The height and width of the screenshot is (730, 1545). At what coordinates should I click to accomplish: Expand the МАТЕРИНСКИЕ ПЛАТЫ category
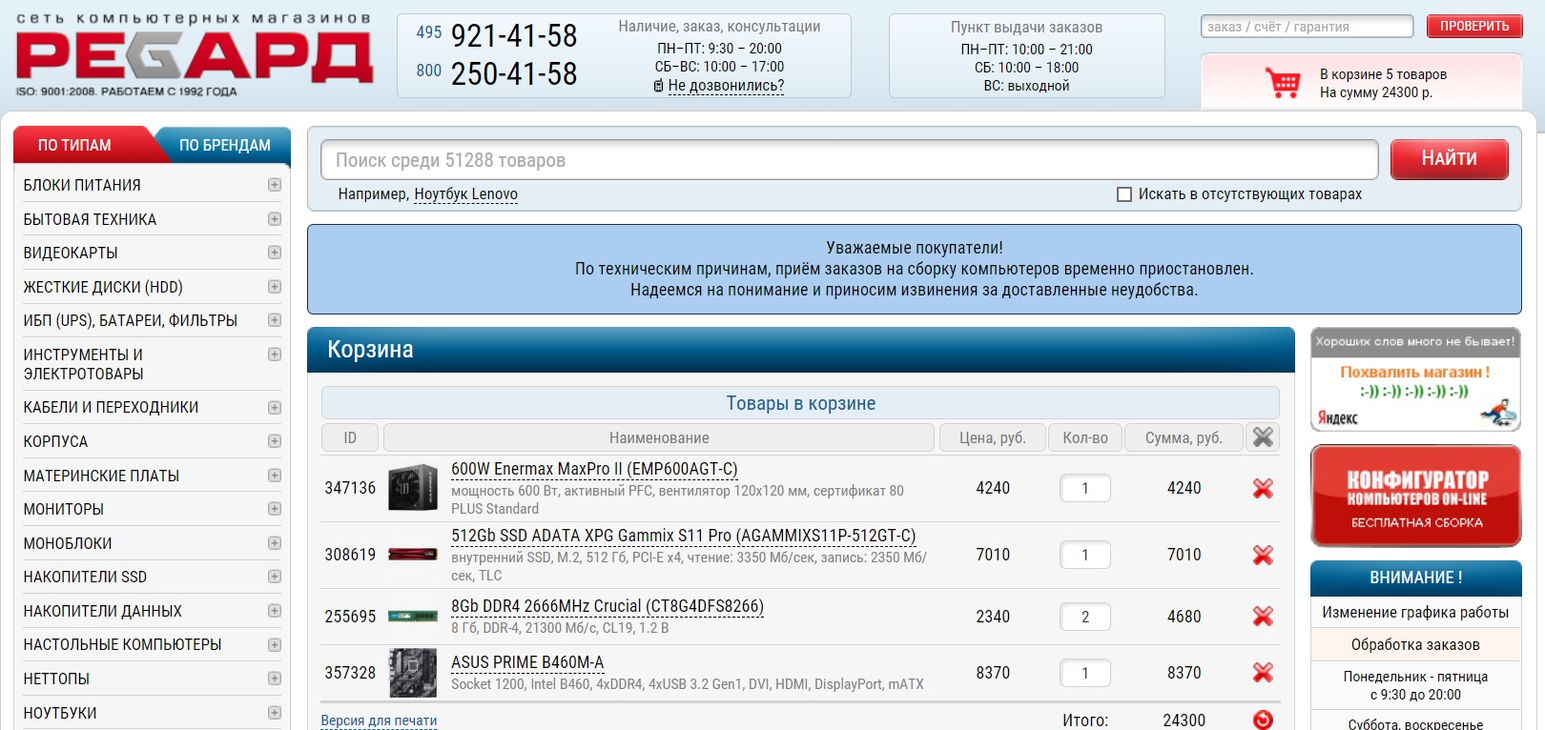(x=275, y=476)
